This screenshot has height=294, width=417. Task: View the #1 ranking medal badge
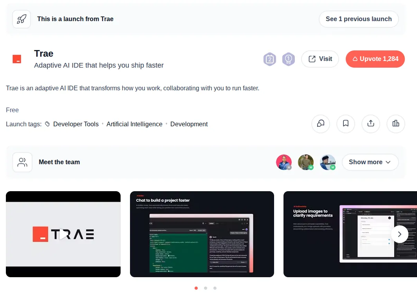[289, 59]
